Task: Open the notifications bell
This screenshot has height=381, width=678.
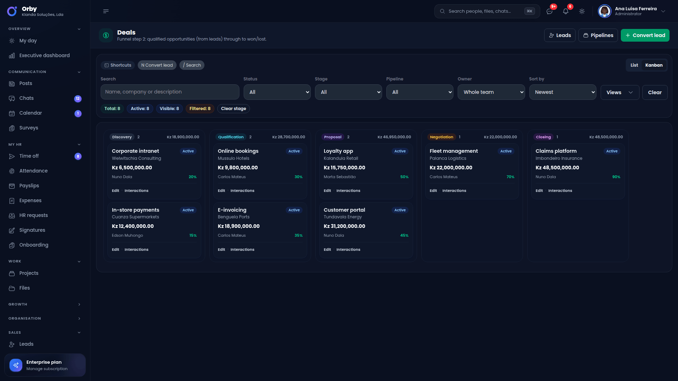Action: click(x=566, y=11)
